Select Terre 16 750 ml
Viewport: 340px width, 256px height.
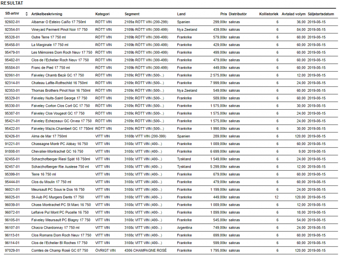pos(44,174)
